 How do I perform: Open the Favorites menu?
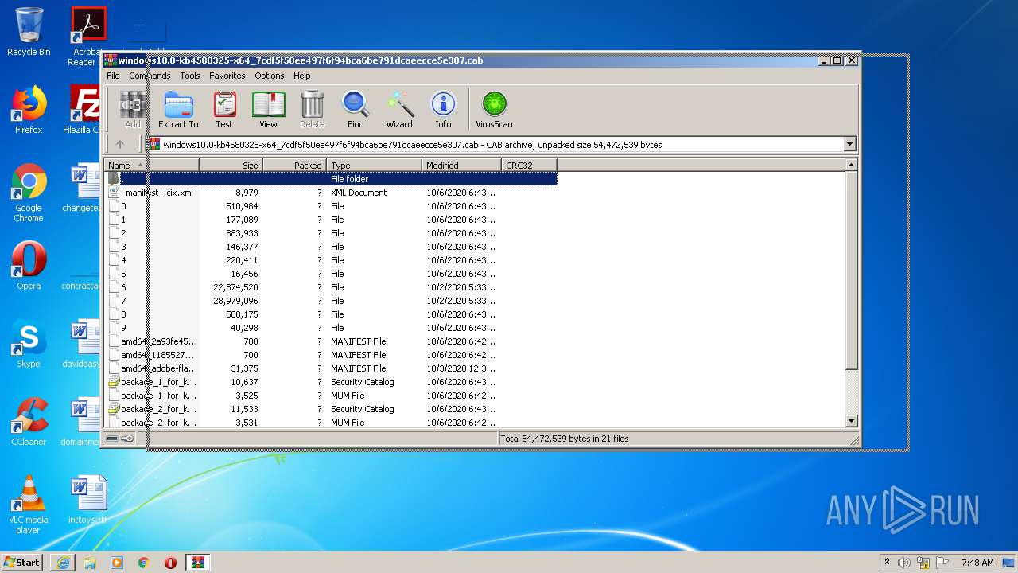(x=227, y=76)
